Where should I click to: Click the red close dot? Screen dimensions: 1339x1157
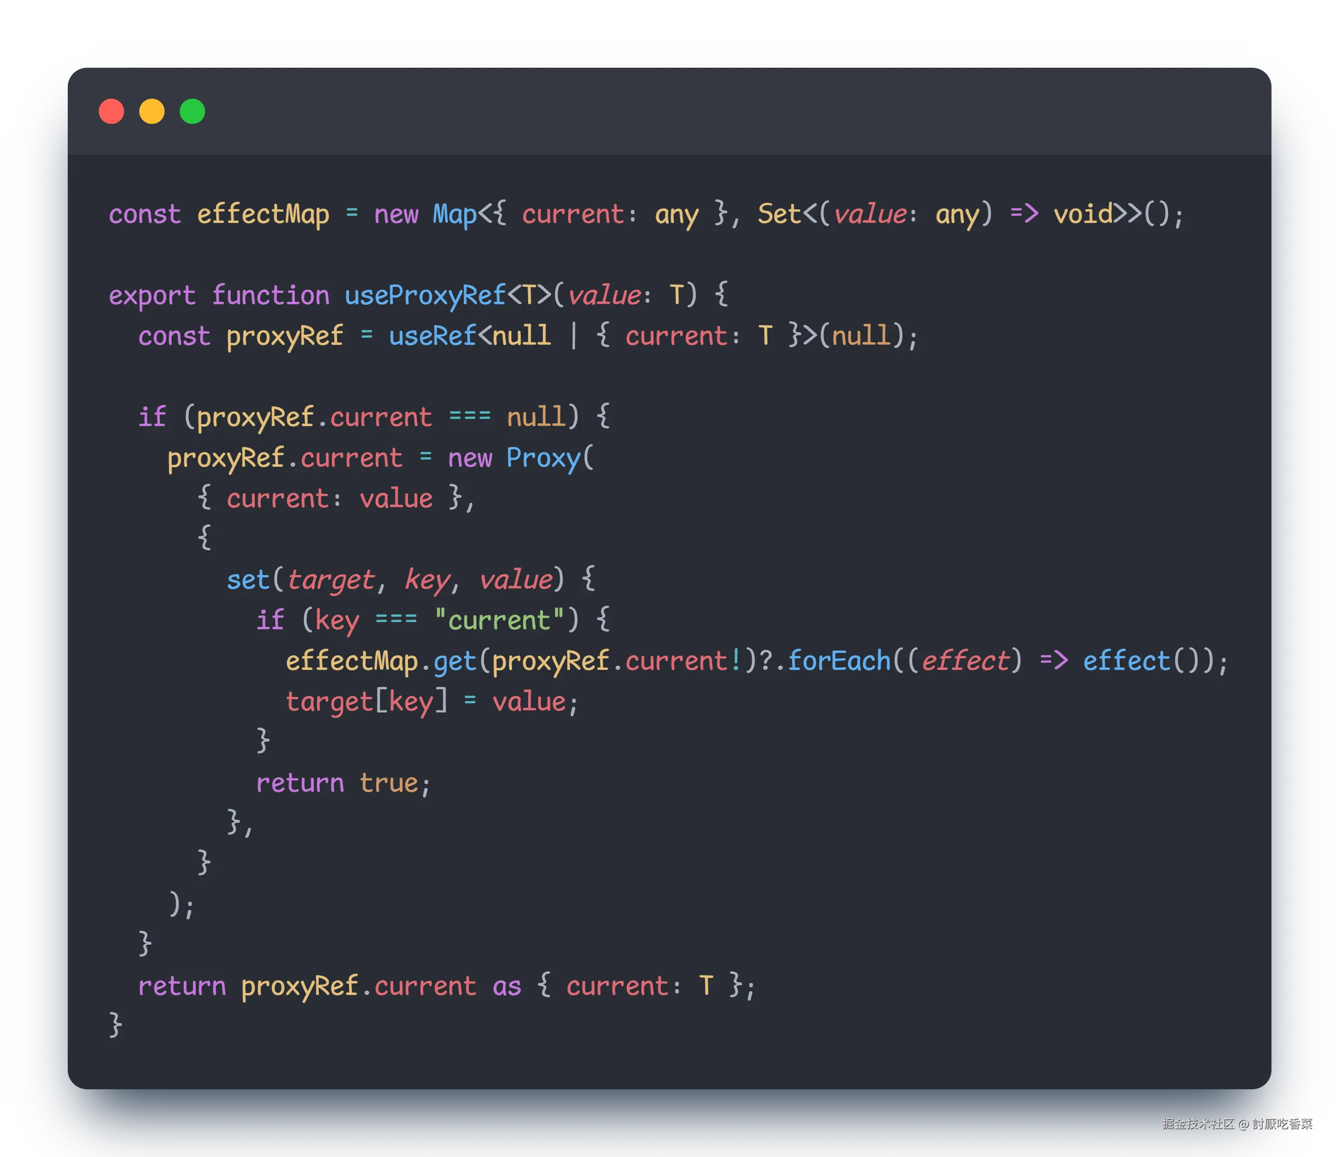pyautogui.click(x=111, y=111)
